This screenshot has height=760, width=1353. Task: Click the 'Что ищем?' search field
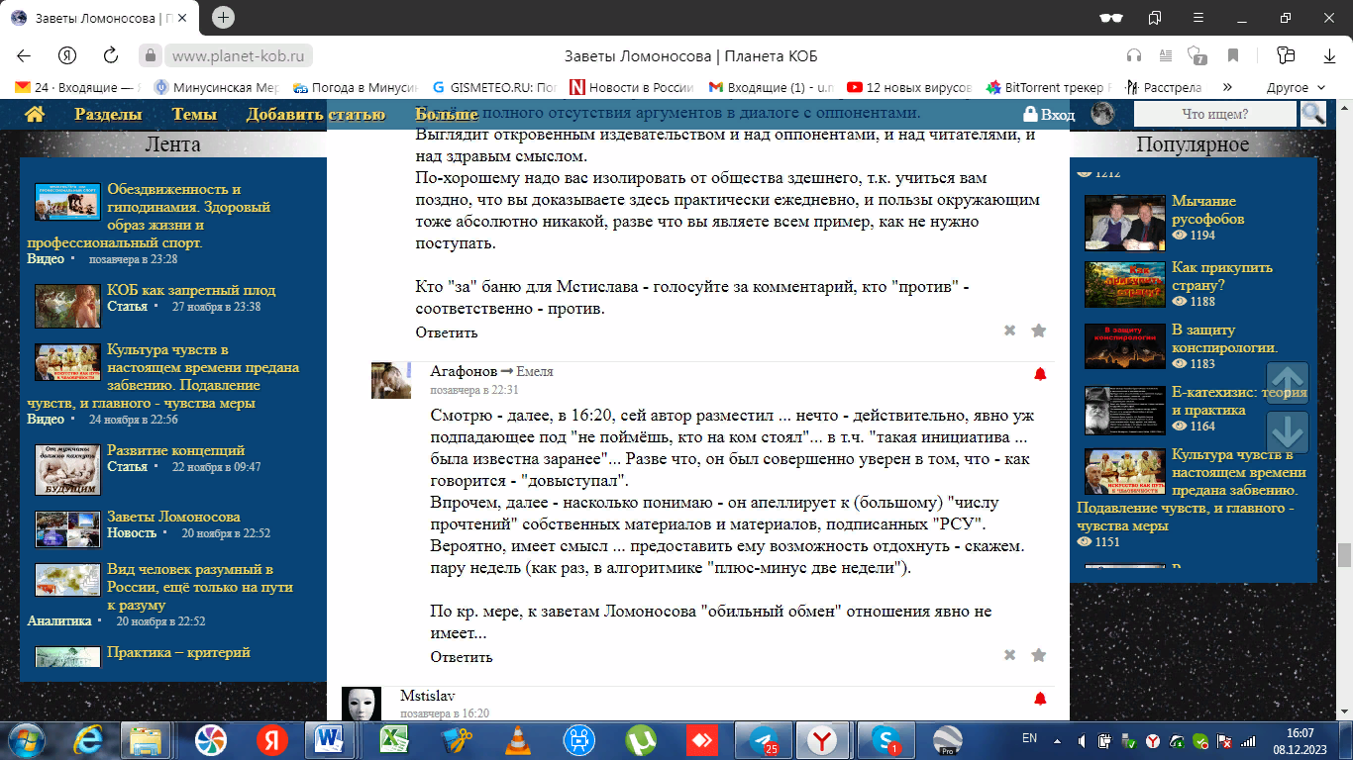pyautogui.click(x=1214, y=114)
